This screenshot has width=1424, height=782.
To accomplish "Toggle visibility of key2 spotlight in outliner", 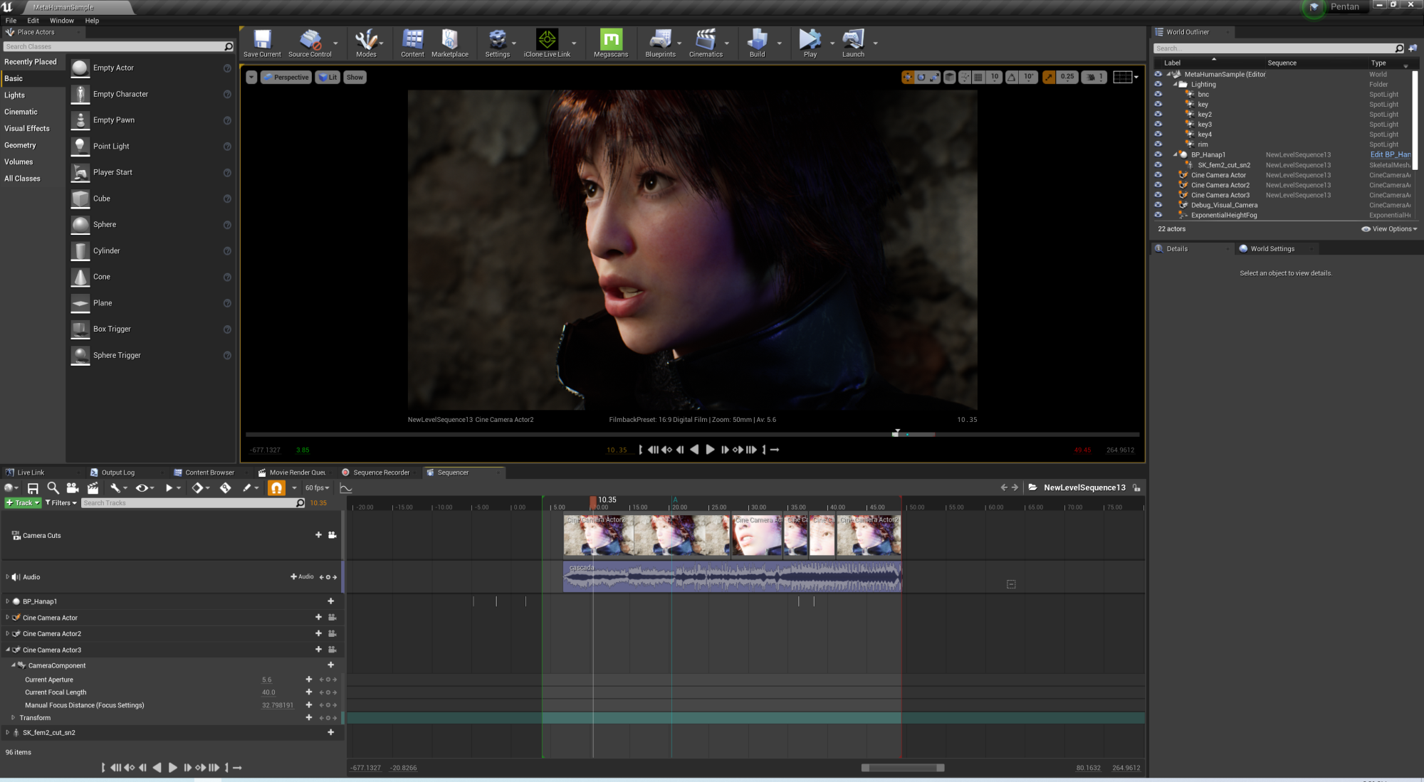I will [1158, 114].
